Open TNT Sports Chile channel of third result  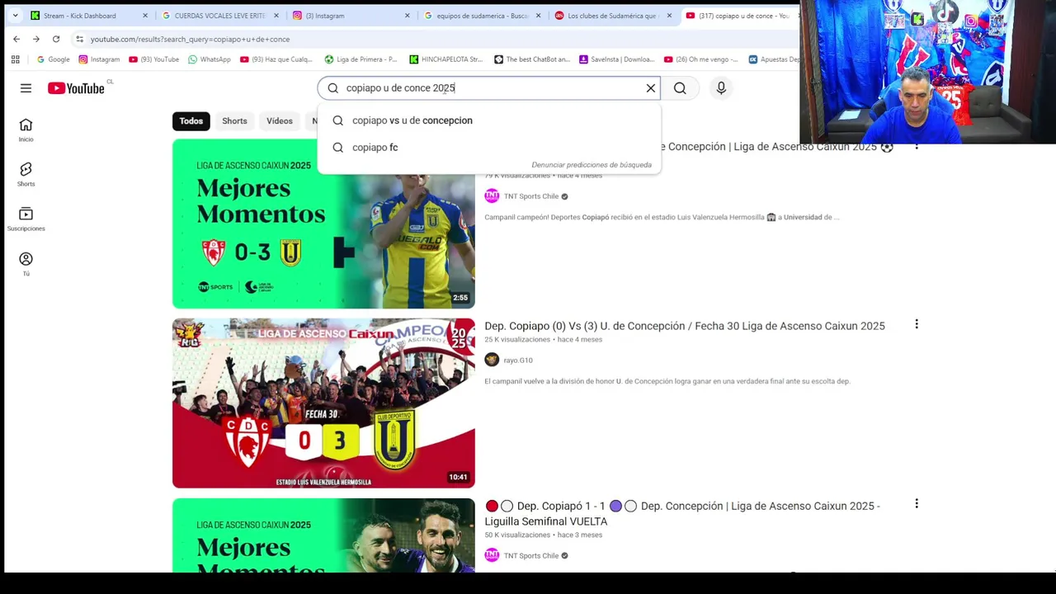click(x=531, y=556)
